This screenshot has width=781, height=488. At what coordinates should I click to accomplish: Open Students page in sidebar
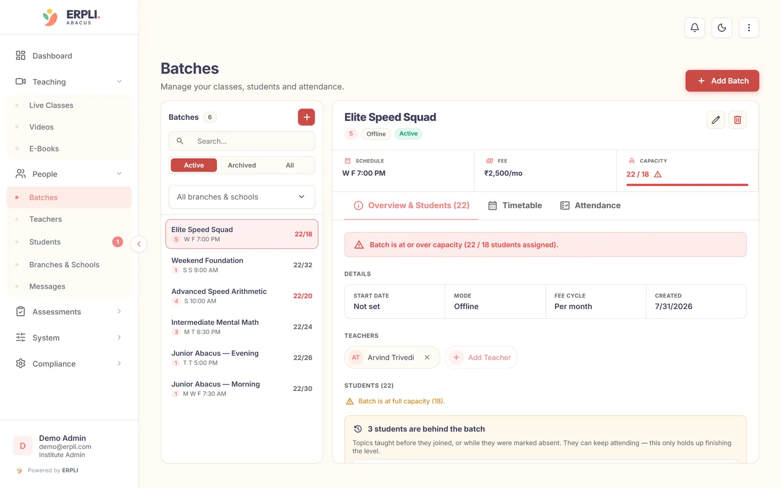(69, 242)
